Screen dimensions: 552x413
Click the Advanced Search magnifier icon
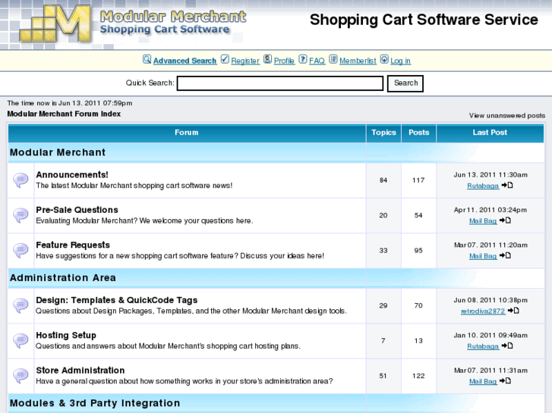(147, 59)
